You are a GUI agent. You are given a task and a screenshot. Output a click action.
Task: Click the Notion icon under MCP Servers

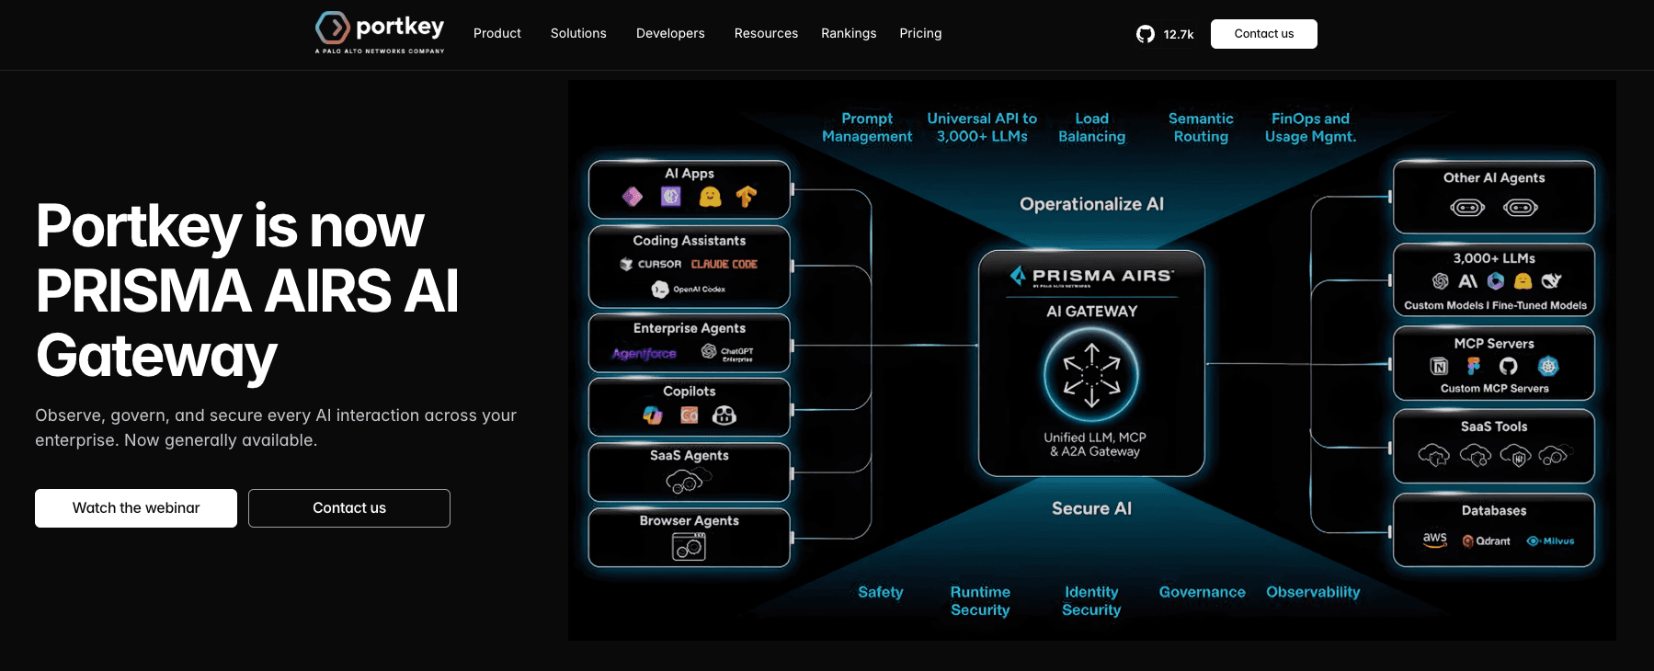click(x=1440, y=367)
